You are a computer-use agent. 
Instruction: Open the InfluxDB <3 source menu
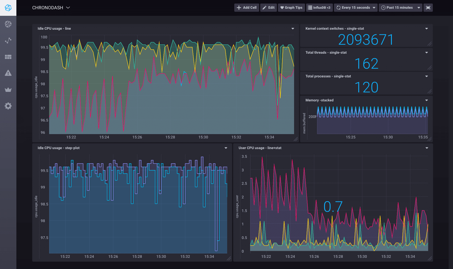(319, 8)
